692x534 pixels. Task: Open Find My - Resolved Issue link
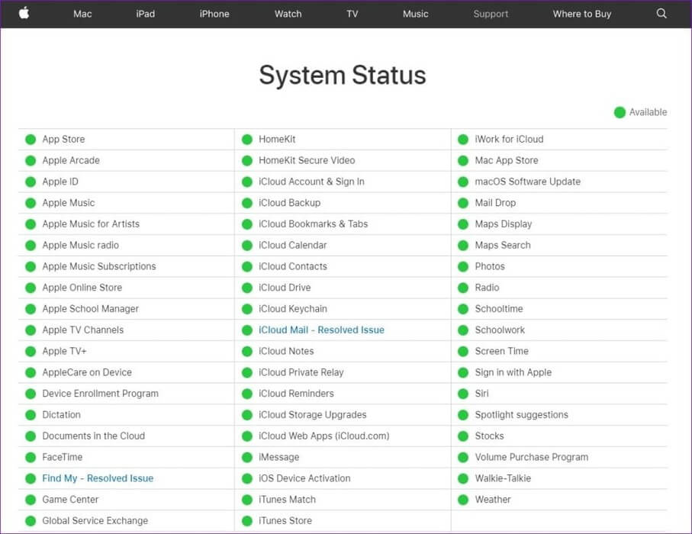98,478
